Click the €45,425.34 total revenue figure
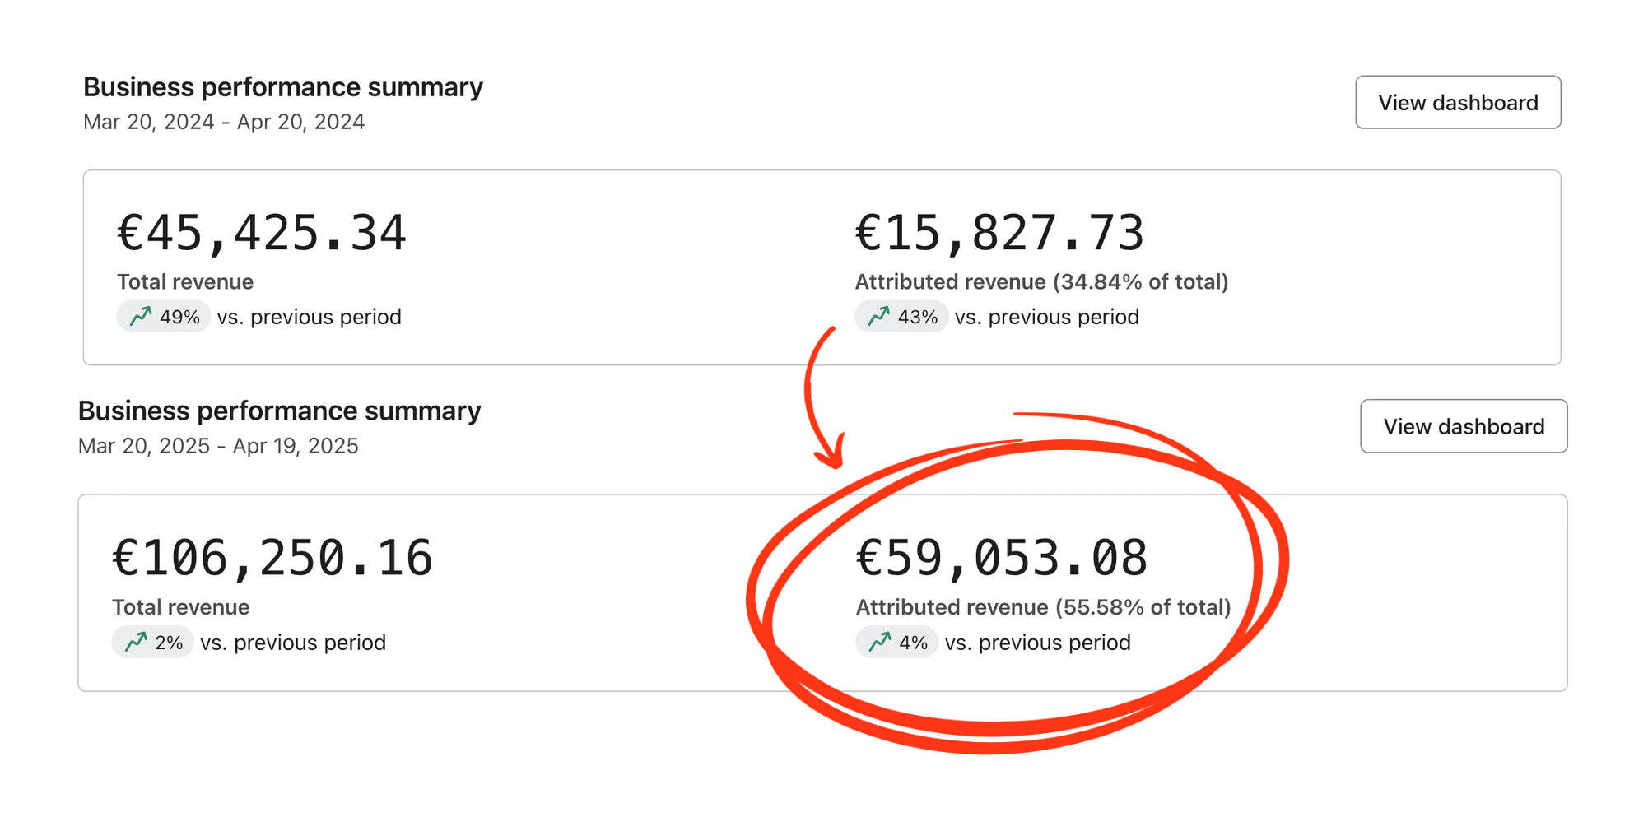 point(262,233)
